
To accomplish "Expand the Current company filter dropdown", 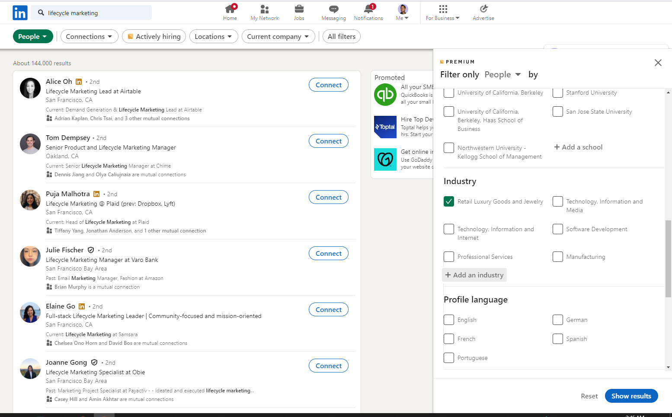I will (278, 36).
